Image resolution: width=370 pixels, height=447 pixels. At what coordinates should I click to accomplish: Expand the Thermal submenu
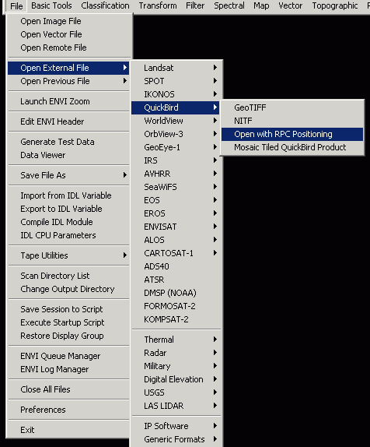click(176, 340)
